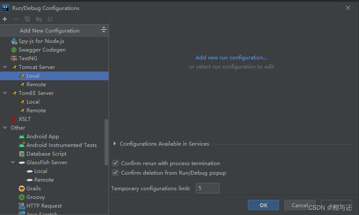Click the minus Remove Configuration icon
The image size is (359, 215).
(x=16, y=19)
